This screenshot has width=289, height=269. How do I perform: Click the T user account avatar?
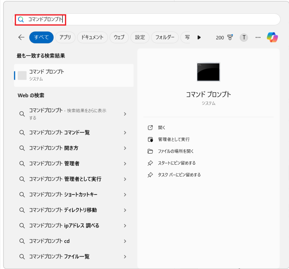coord(244,37)
